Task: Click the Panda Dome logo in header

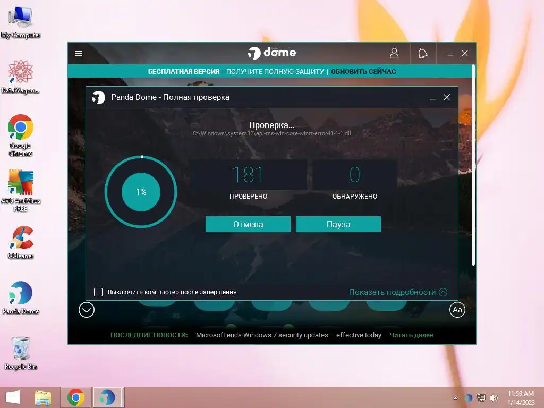Action: coord(272,53)
